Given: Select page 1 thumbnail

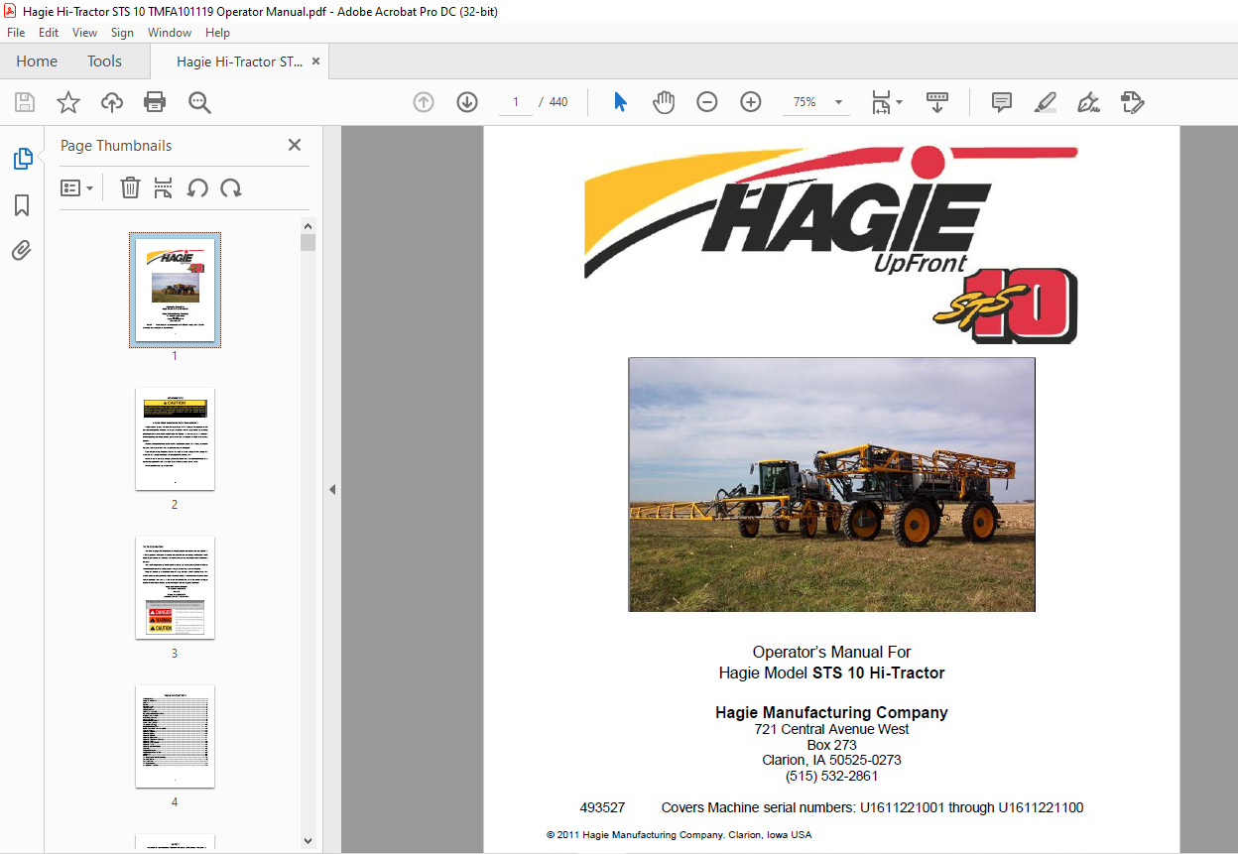Looking at the screenshot, I should tap(175, 290).
